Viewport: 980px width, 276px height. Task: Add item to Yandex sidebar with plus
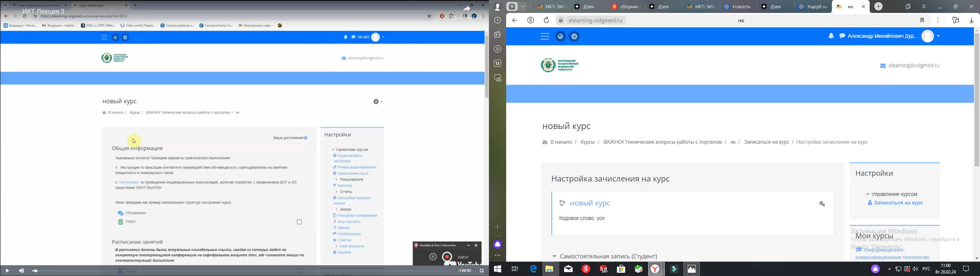click(498, 227)
